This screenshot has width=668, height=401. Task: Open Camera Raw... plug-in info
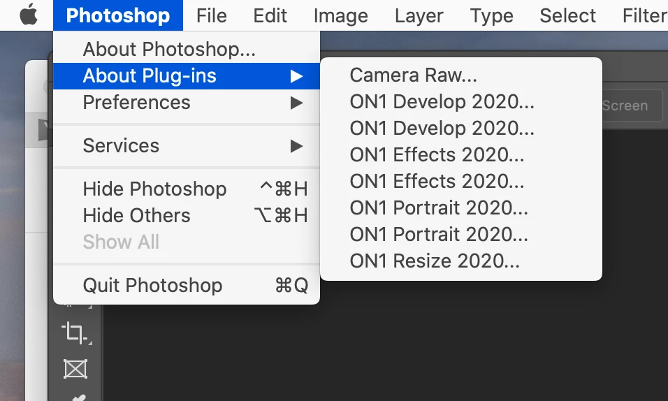(x=461, y=75)
